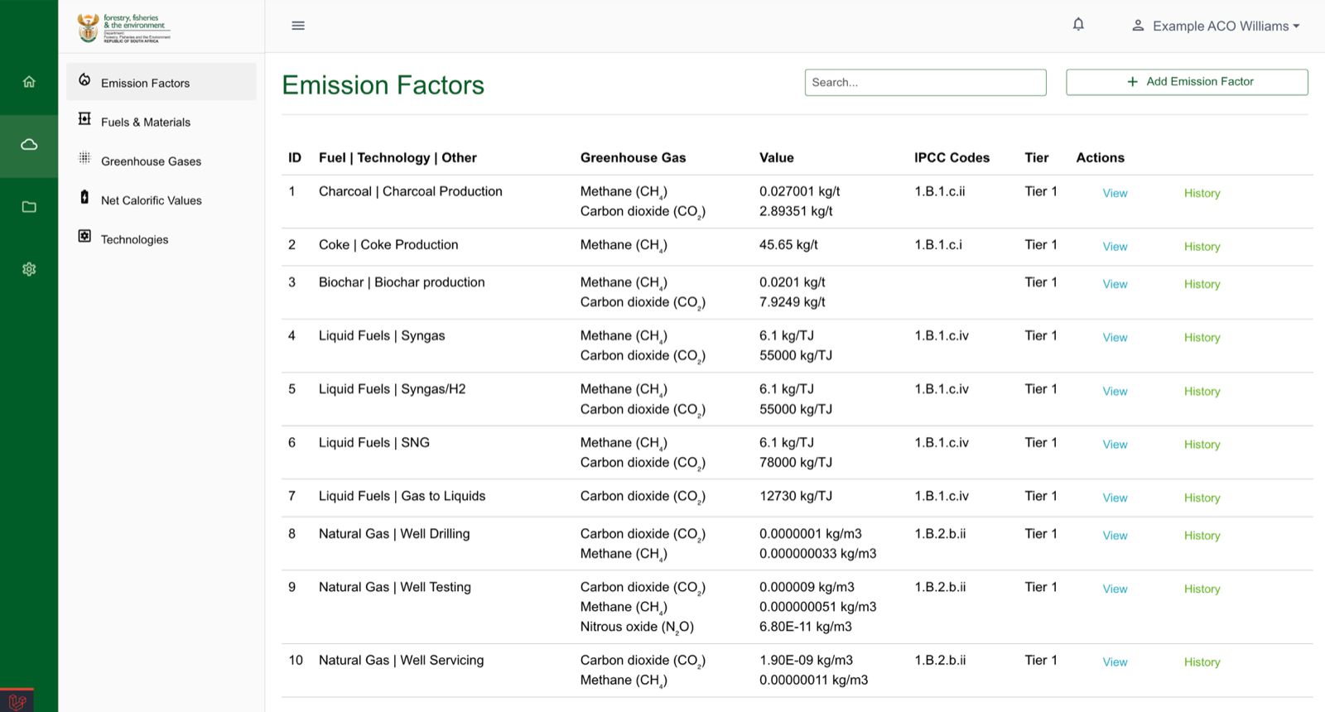This screenshot has width=1325, height=712.
Task: Open History for Syngas/H2 row
Action: [1202, 392]
